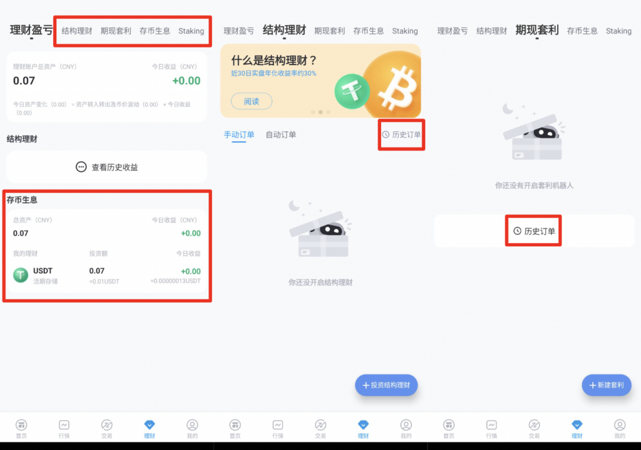641x450 pixels.
Task: Switch to 结构理财 tab in left screen
Action: click(77, 31)
